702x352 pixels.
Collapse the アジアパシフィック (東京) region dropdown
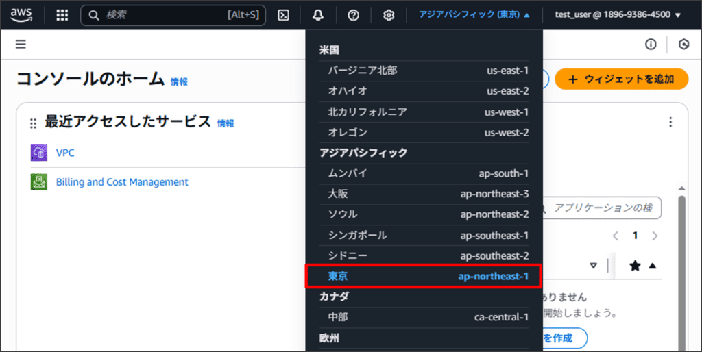point(474,15)
